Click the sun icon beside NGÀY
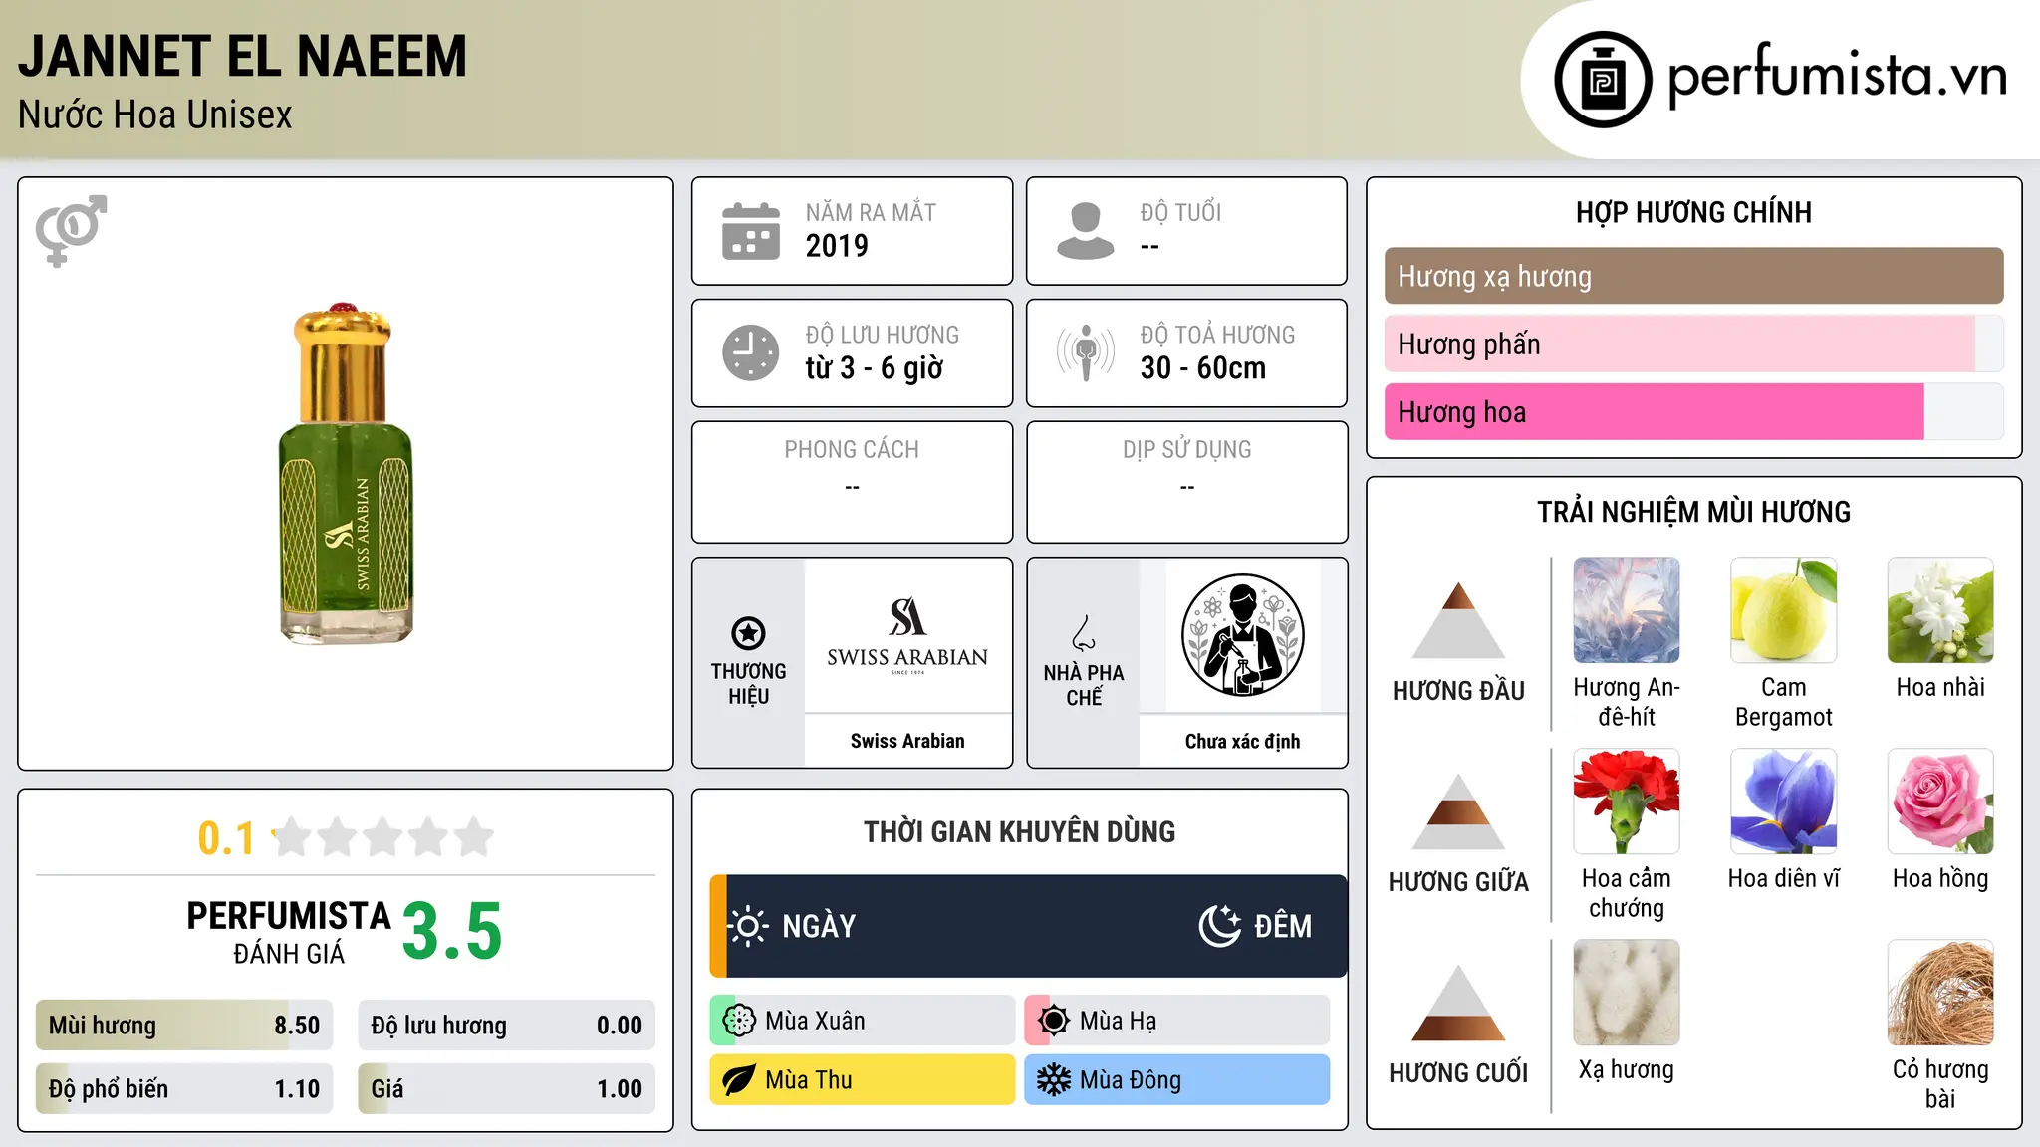Screen dimensions: 2040x1147 [747, 926]
